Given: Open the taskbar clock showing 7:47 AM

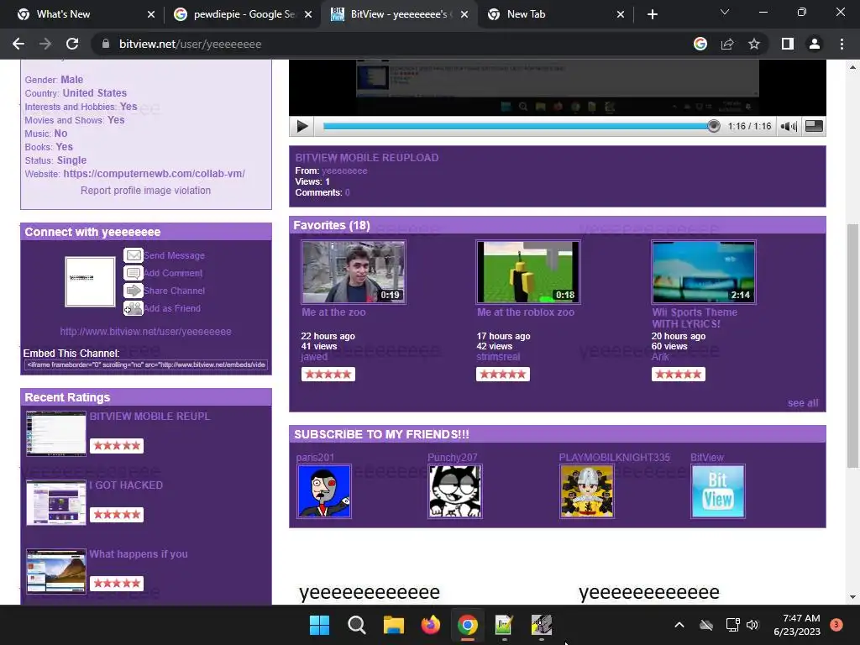Looking at the screenshot, I should pyautogui.click(x=797, y=625).
